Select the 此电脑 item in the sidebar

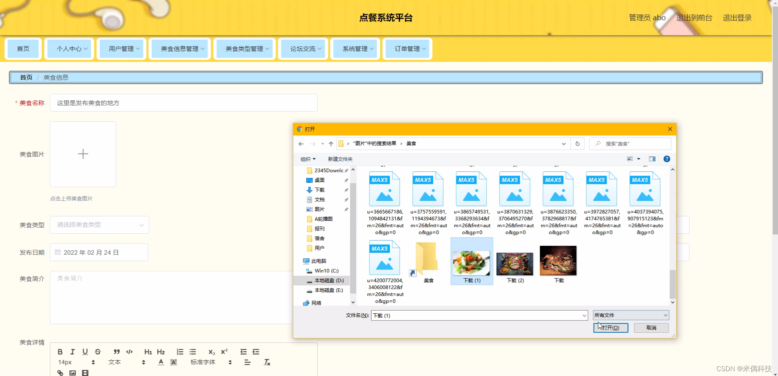[x=318, y=261]
